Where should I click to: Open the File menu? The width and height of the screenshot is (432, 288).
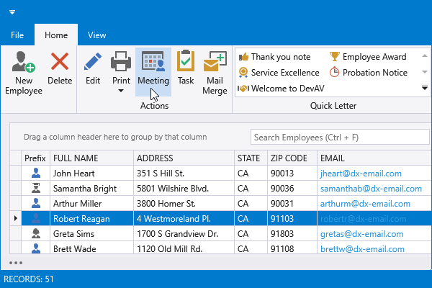point(17,35)
